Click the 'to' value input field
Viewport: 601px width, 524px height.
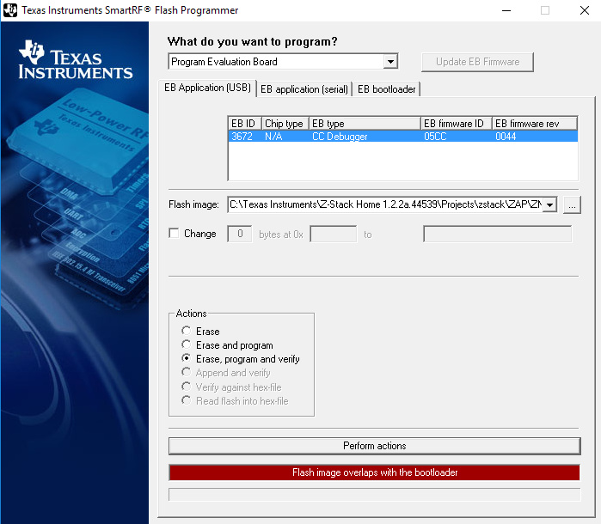[x=497, y=234]
